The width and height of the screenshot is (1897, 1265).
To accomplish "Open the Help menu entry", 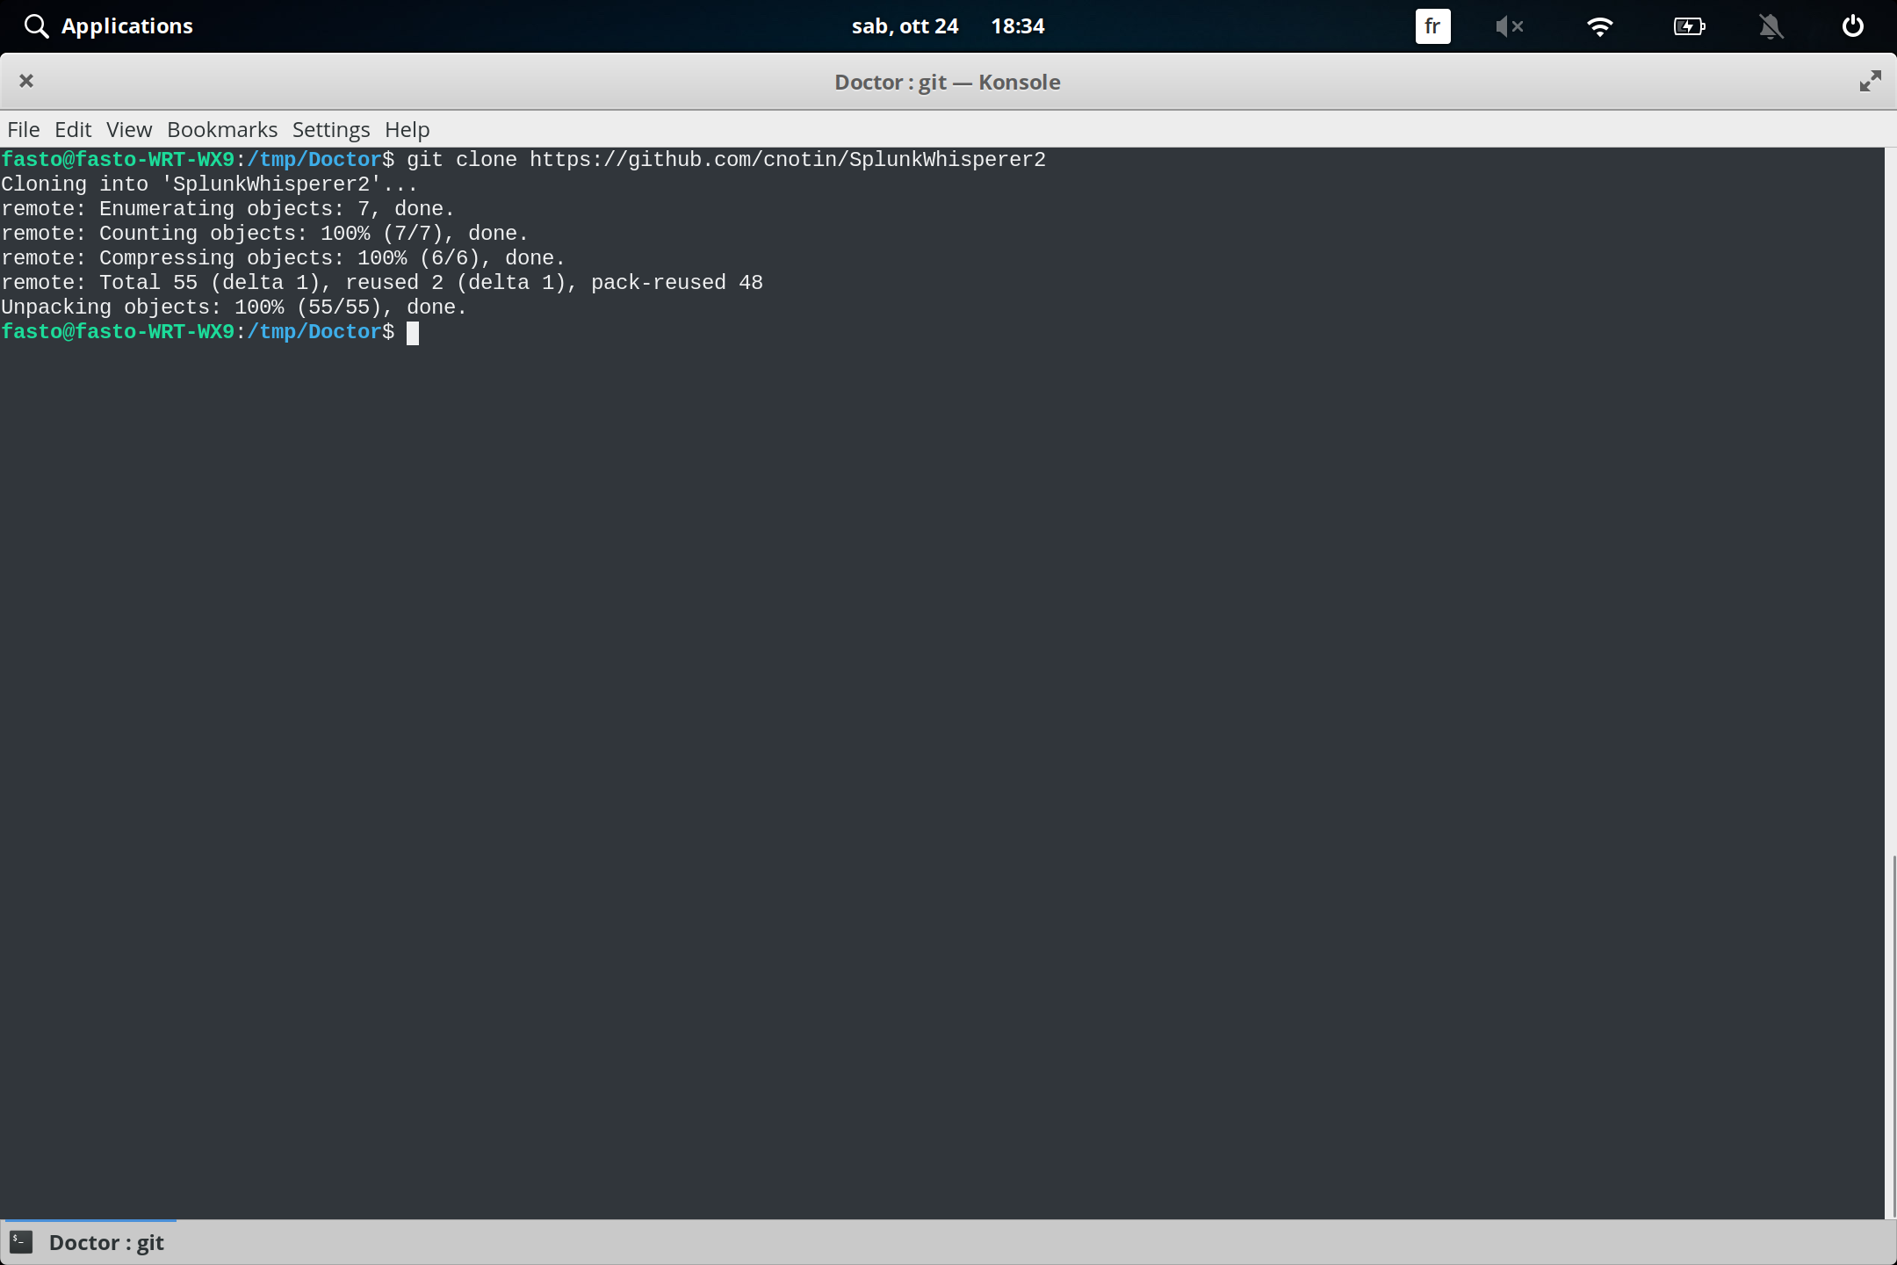I will [x=406, y=129].
